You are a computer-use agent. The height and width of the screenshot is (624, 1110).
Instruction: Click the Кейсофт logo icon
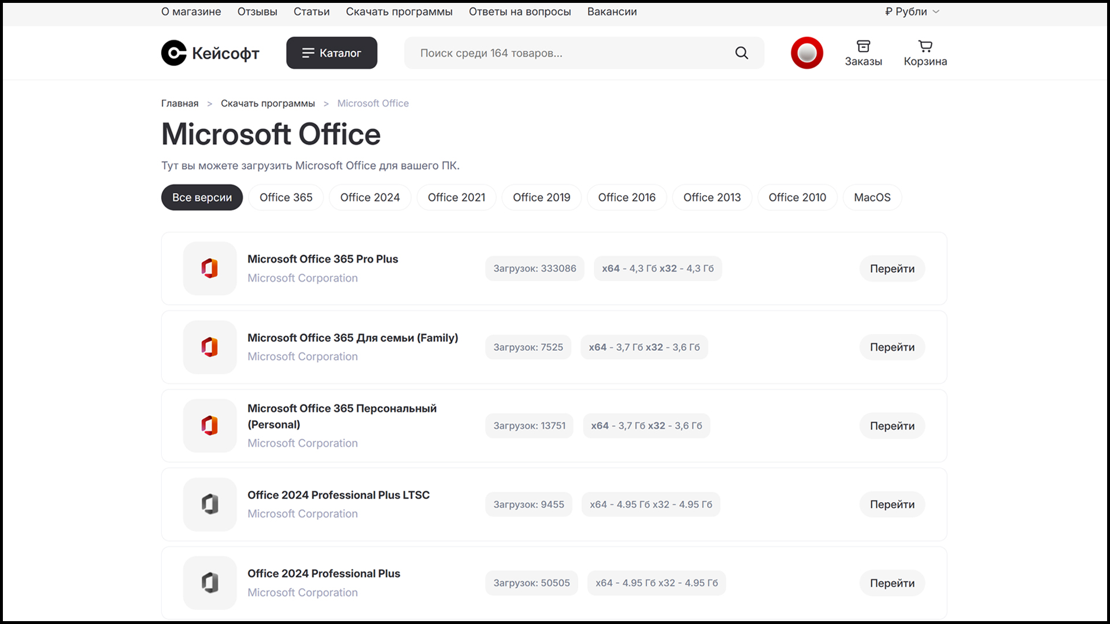pos(174,53)
